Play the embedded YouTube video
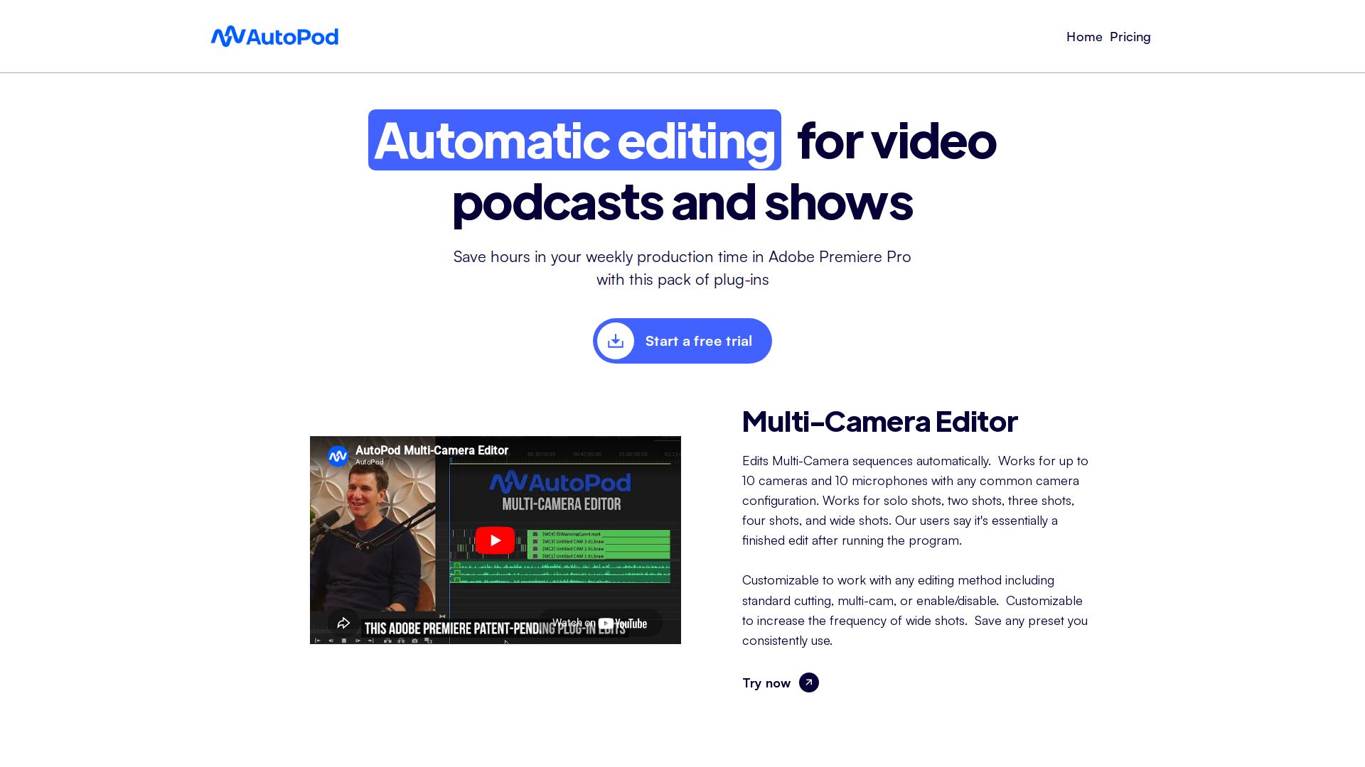Image resolution: width=1365 pixels, height=767 pixels. pos(495,540)
